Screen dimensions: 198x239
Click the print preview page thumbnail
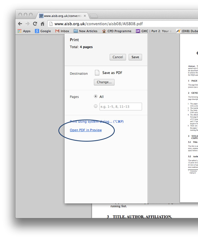point(189,118)
